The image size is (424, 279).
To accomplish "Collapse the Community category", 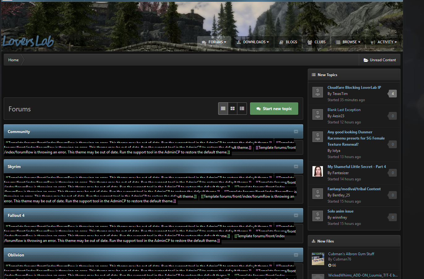I will (296, 131).
